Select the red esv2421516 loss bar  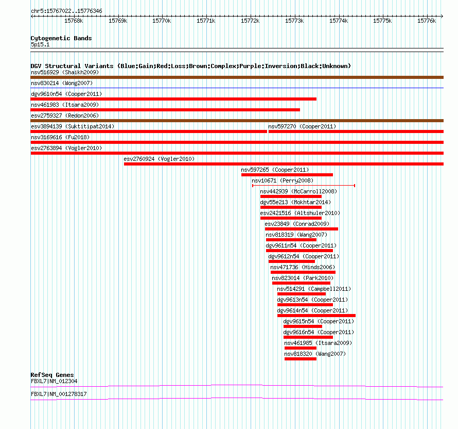(x=291, y=218)
